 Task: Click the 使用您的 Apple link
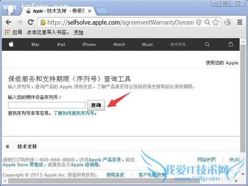[222, 63]
